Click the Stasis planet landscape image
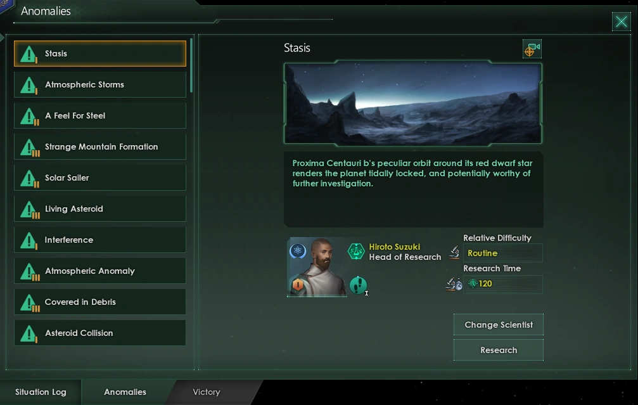This screenshot has height=405, width=638. coord(413,103)
